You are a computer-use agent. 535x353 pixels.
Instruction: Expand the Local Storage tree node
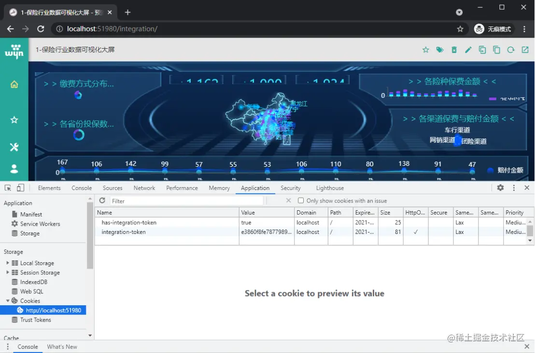click(8, 263)
